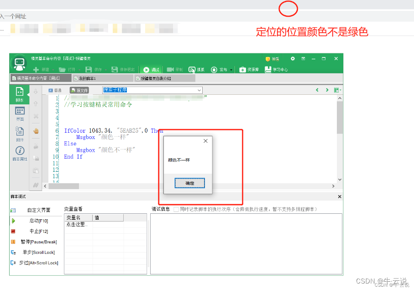The height and width of the screenshot is (289, 414).
Task: Click the green back chevron in editor
Action: pyautogui.click(x=317, y=90)
